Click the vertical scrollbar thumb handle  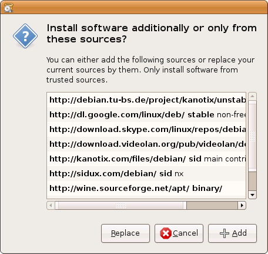coord(252,136)
